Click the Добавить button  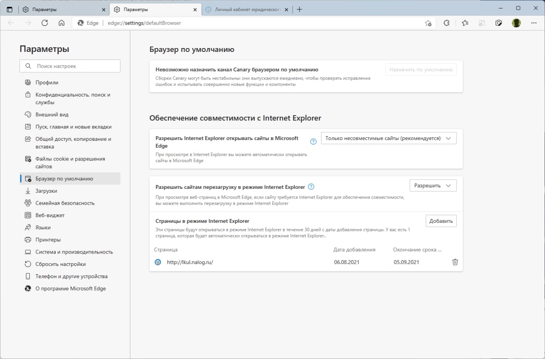pyautogui.click(x=441, y=221)
